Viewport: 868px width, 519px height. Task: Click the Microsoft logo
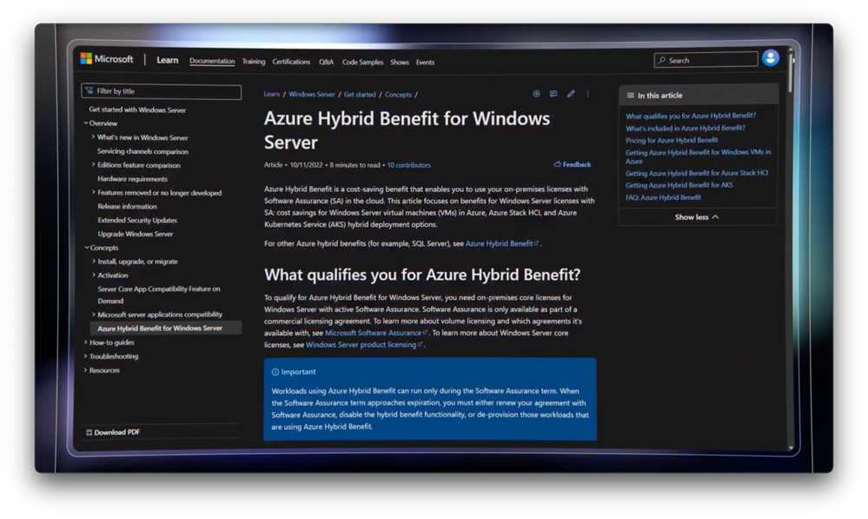(x=107, y=59)
